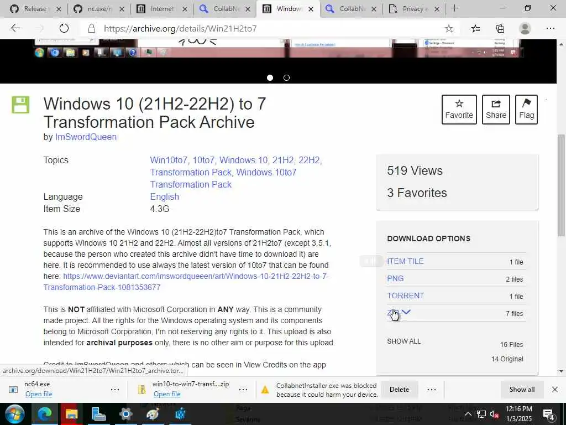Open Microsoft Edge from the taskbar
566x425 pixels.
tap(45, 414)
